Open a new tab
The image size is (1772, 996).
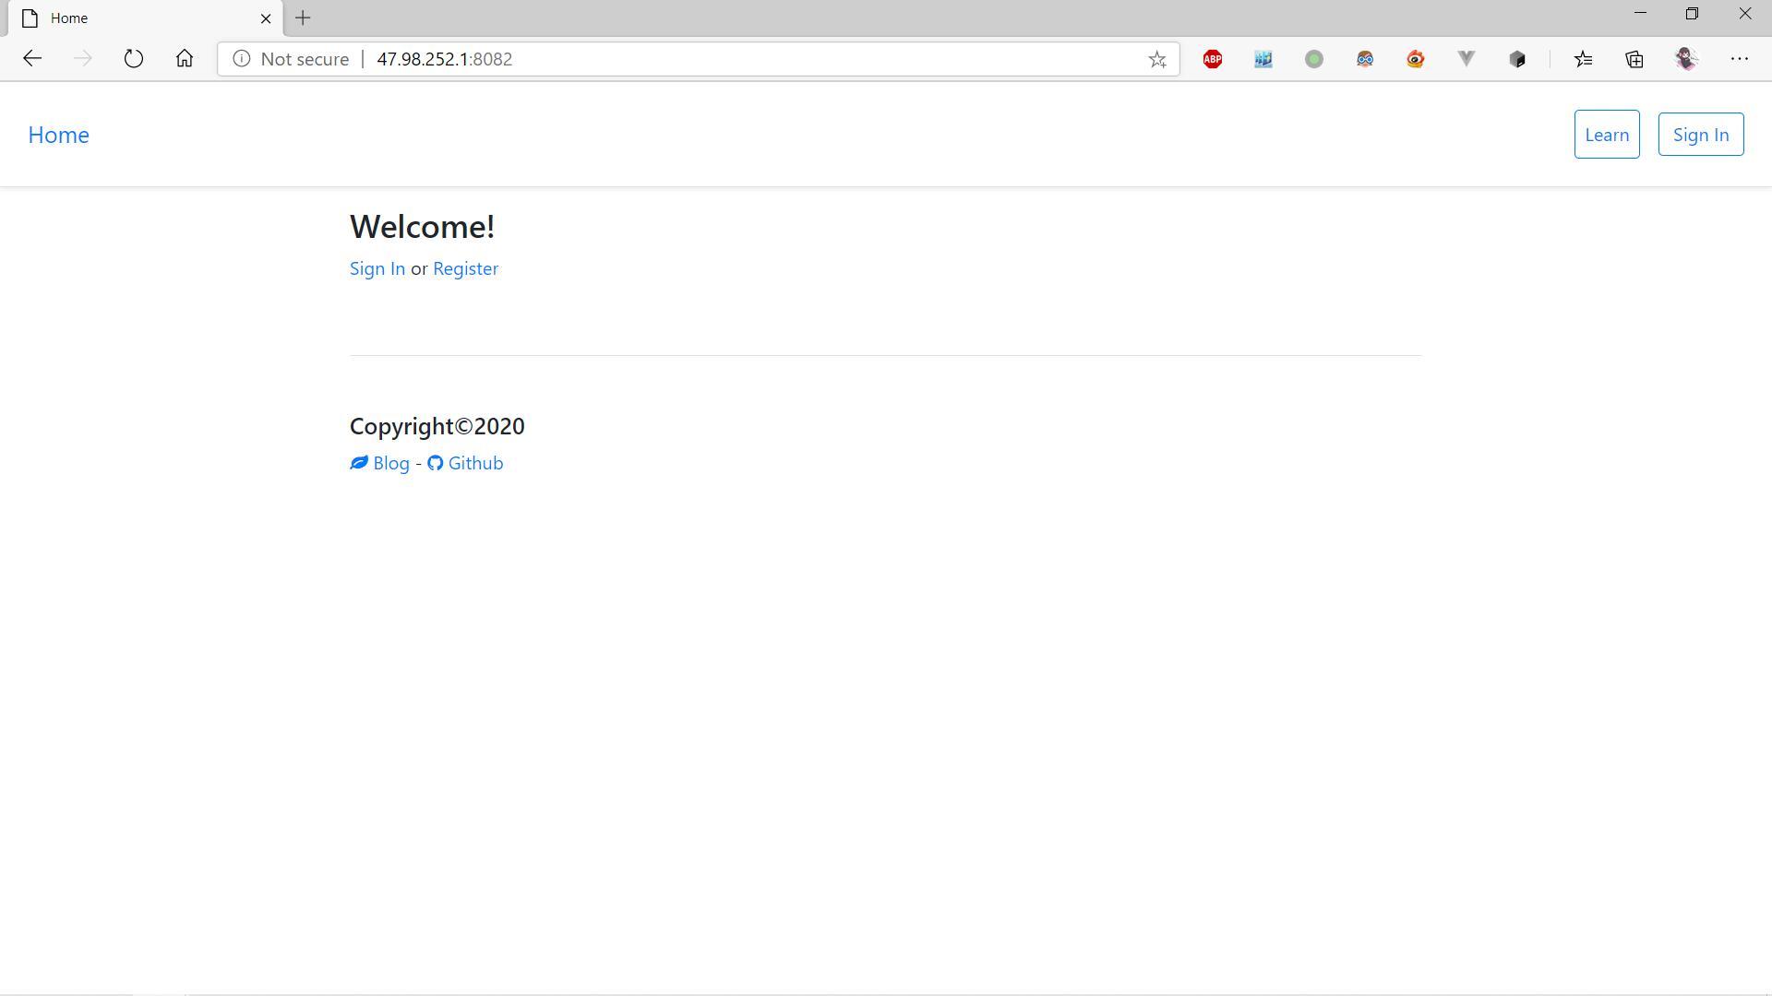tap(303, 18)
